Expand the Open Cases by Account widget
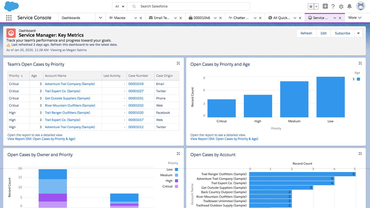The width and height of the screenshot is (370, 208). 360,153
